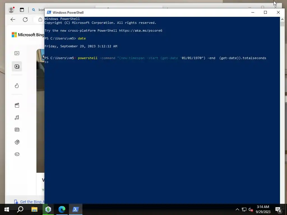Click the '>>' continuation prompt
This screenshot has height=215, width=287.
coord(47,62)
